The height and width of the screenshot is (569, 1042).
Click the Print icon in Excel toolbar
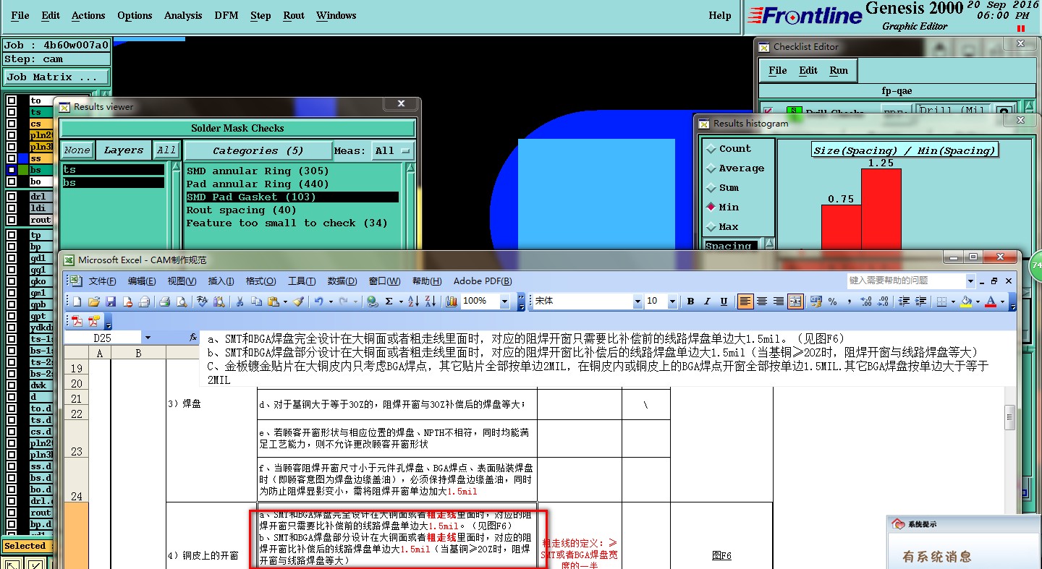[164, 301]
